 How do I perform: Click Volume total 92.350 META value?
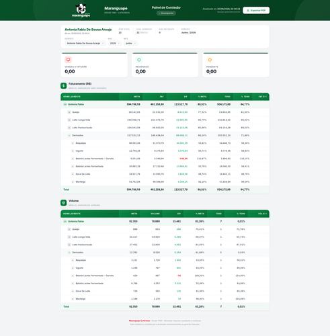133,306
